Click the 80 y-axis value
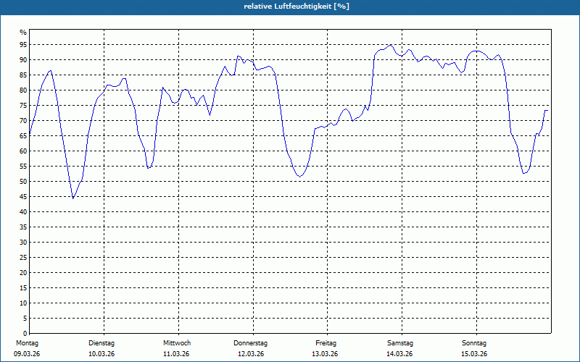Viewport: 580px width, 362px height. [23, 90]
